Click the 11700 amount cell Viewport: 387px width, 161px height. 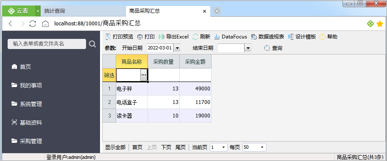(195, 102)
